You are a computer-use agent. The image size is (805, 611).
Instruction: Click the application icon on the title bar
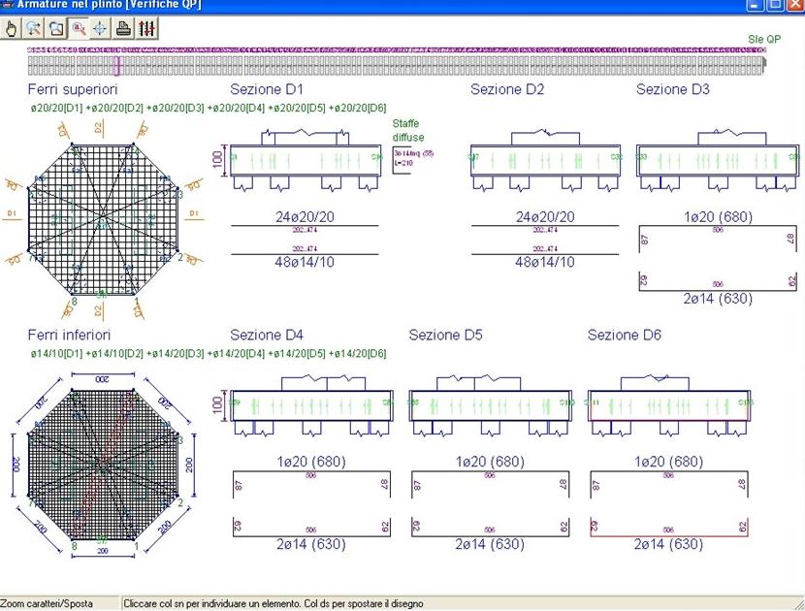(x=7, y=5)
